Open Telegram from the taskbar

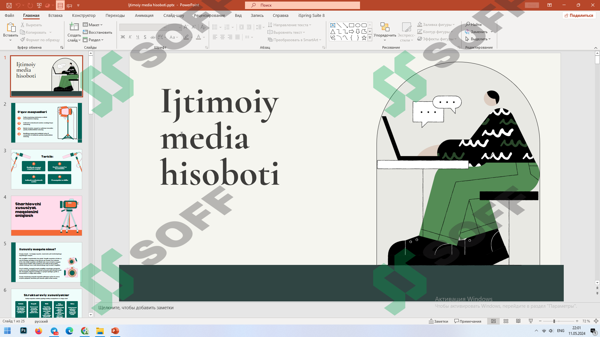click(54, 331)
